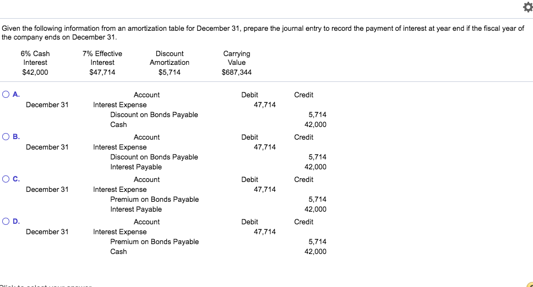
Task: Click the $687,344 carrying value figure
Action: [237, 72]
